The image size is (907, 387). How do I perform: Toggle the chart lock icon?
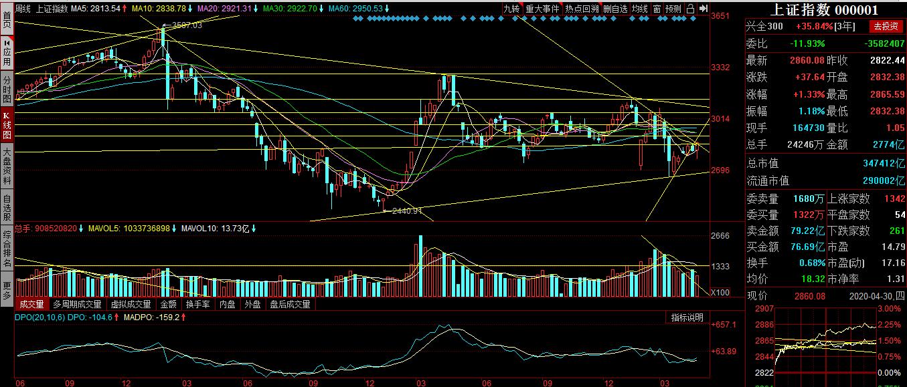click(x=689, y=9)
